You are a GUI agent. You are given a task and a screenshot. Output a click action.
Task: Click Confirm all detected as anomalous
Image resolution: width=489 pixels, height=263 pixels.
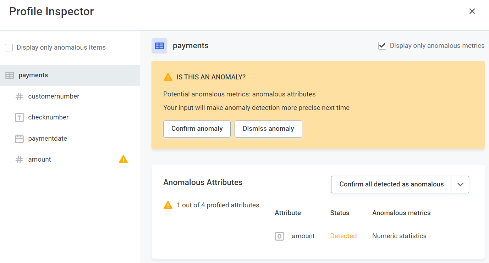point(391,184)
